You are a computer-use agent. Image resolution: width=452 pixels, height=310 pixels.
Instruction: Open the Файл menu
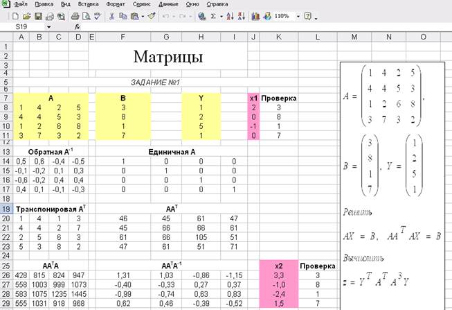pos(21,4)
